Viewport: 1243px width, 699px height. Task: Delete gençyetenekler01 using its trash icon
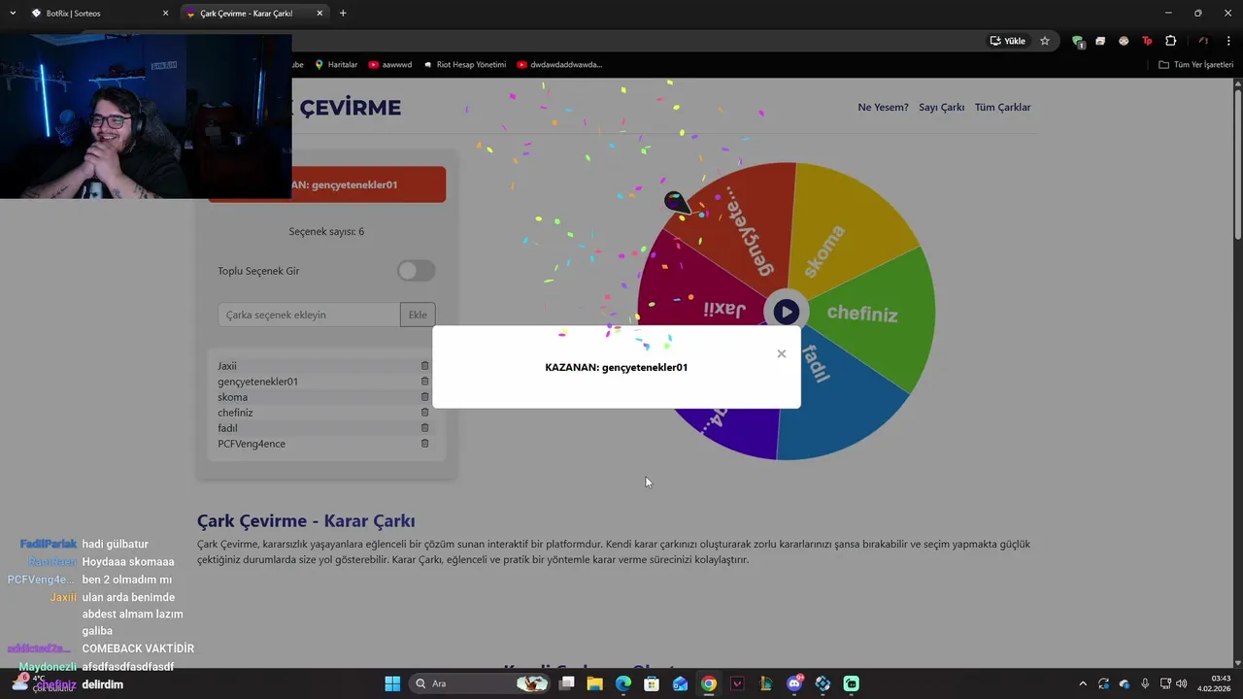424,382
